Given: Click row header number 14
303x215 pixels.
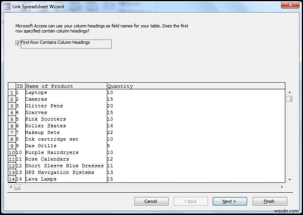Looking at the screenshot, I should (x=12, y=179).
